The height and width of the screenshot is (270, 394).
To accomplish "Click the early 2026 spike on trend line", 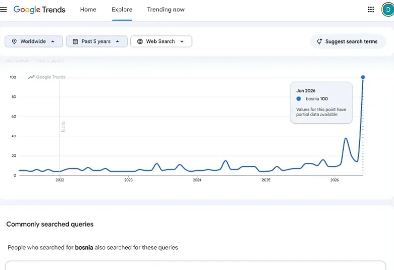I will coord(346,139).
